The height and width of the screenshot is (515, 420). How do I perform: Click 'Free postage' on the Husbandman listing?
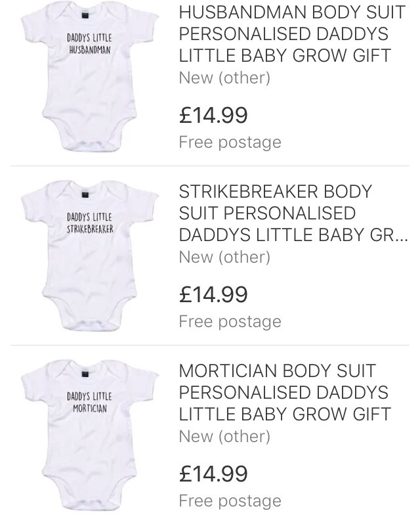(x=230, y=142)
